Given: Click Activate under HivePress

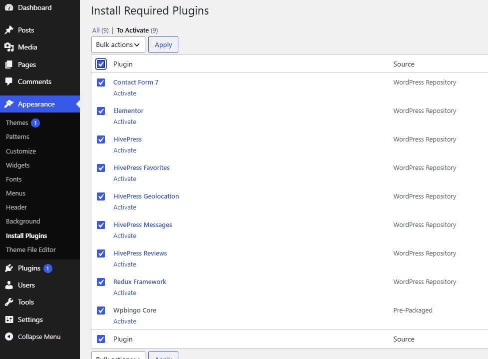Looking at the screenshot, I should coord(125,150).
